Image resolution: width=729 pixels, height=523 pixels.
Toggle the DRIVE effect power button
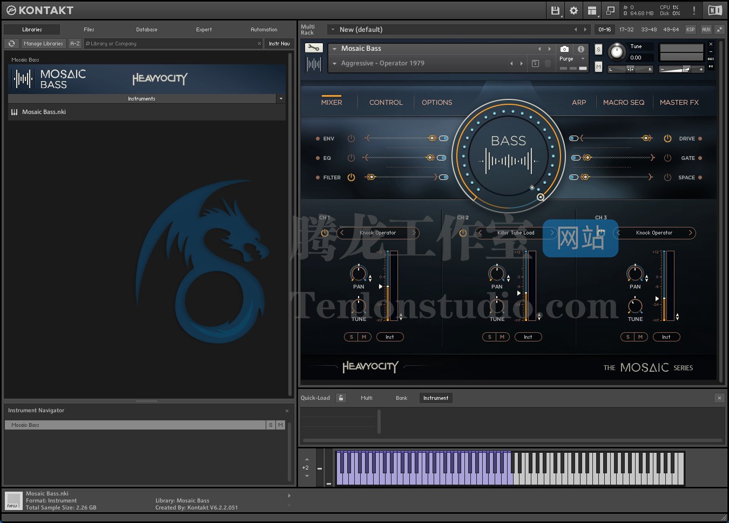pyautogui.click(x=667, y=138)
